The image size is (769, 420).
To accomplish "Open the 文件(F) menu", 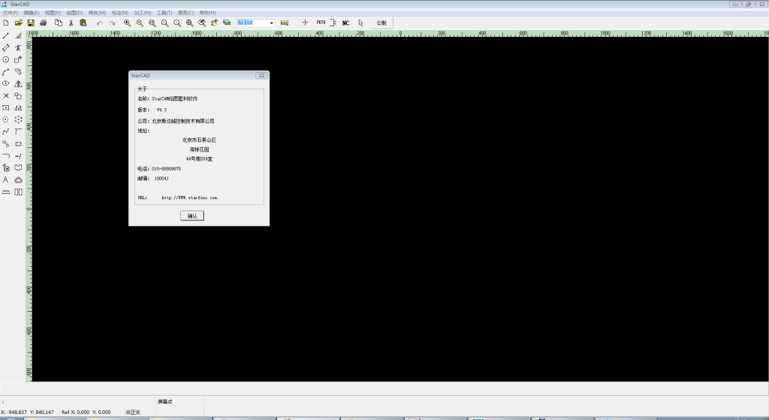I will point(11,13).
